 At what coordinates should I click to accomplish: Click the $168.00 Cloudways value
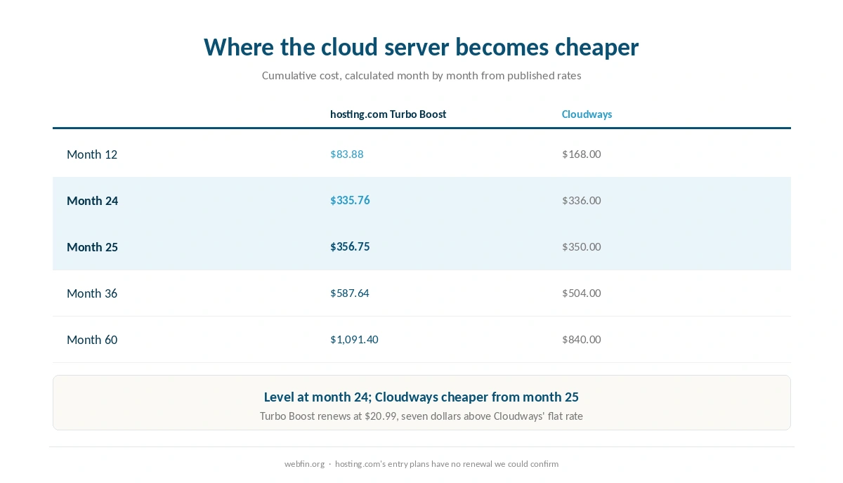582,154
